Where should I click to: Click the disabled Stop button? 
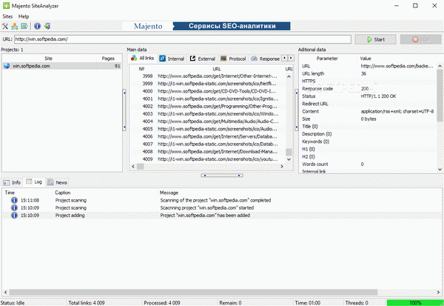pyautogui.click(x=421, y=39)
